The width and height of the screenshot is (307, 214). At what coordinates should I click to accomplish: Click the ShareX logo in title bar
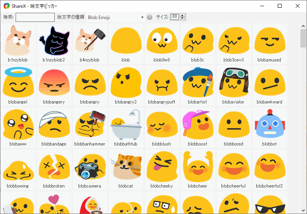click(7, 6)
